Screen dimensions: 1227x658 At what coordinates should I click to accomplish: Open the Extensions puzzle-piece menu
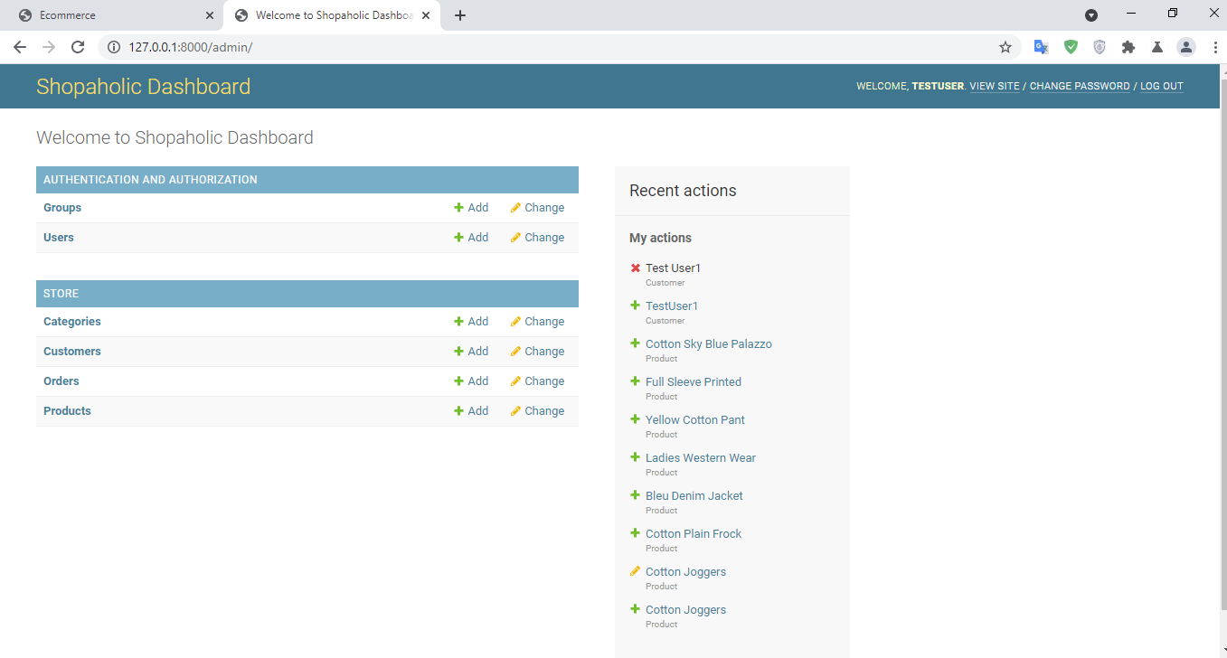pyautogui.click(x=1128, y=47)
